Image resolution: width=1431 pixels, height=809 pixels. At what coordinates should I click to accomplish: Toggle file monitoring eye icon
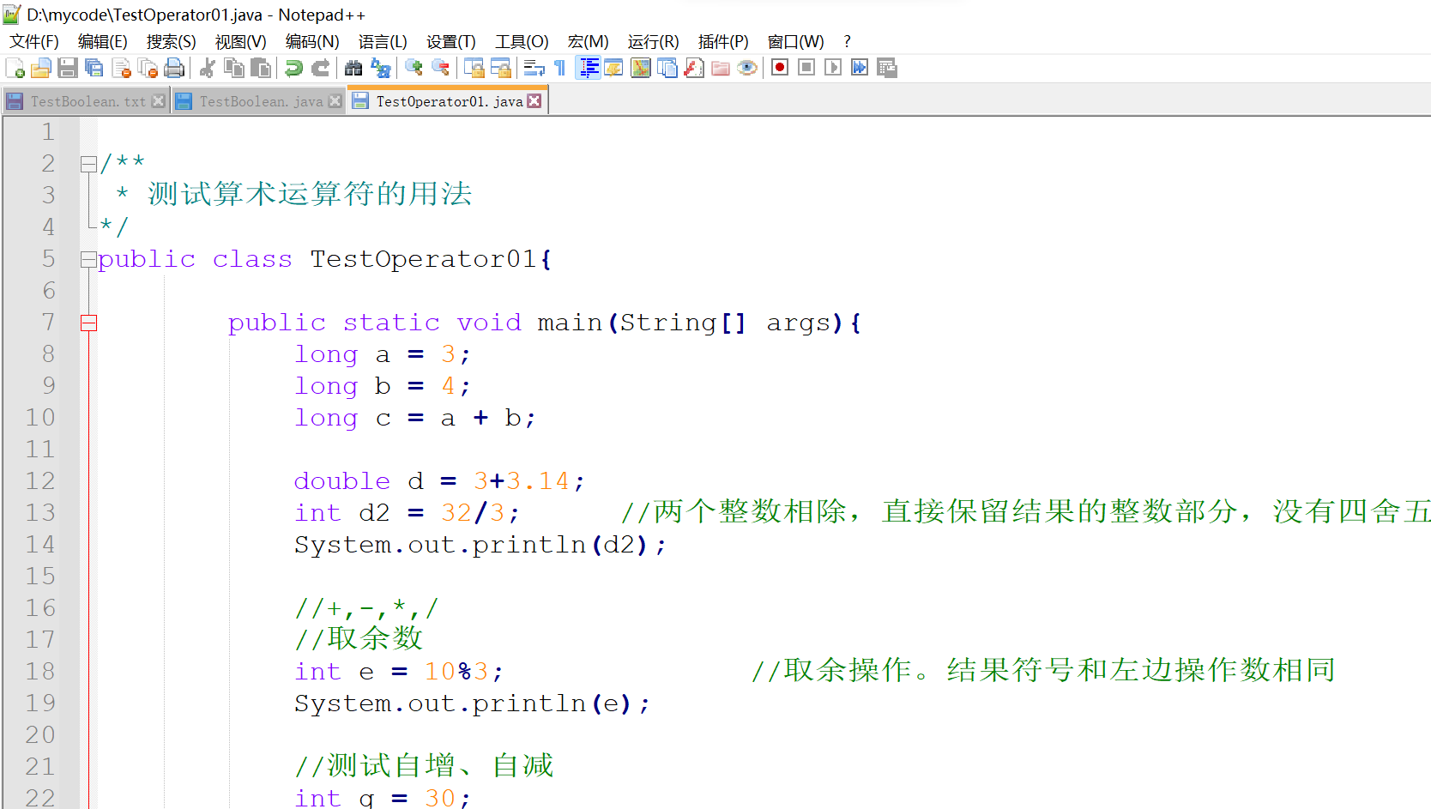pos(747,68)
